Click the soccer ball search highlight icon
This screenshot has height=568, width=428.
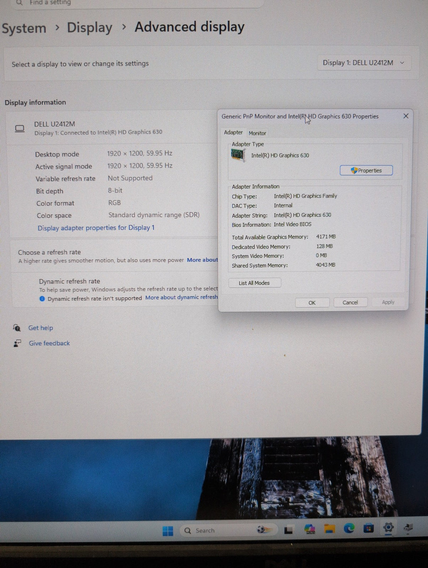click(x=264, y=529)
